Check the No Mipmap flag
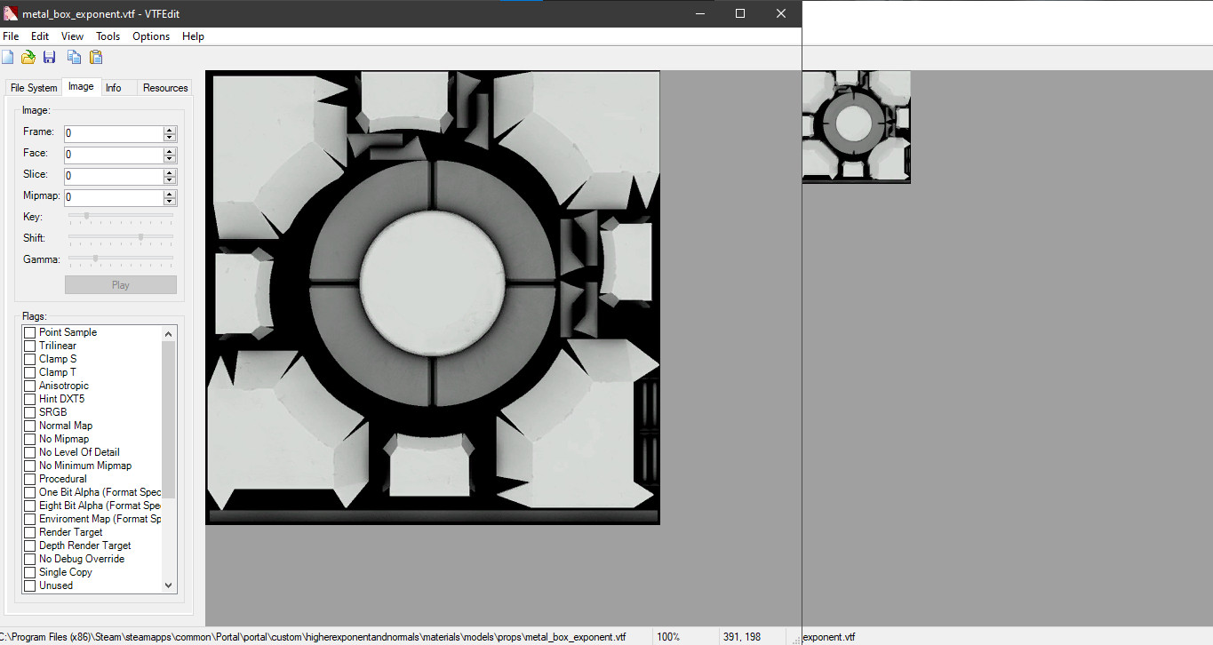The height and width of the screenshot is (645, 1213). pyautogui.click(x=30, y=439)
